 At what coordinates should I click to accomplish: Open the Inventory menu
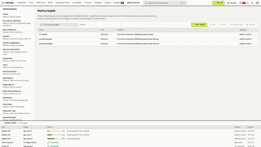[x=22, y=3]
